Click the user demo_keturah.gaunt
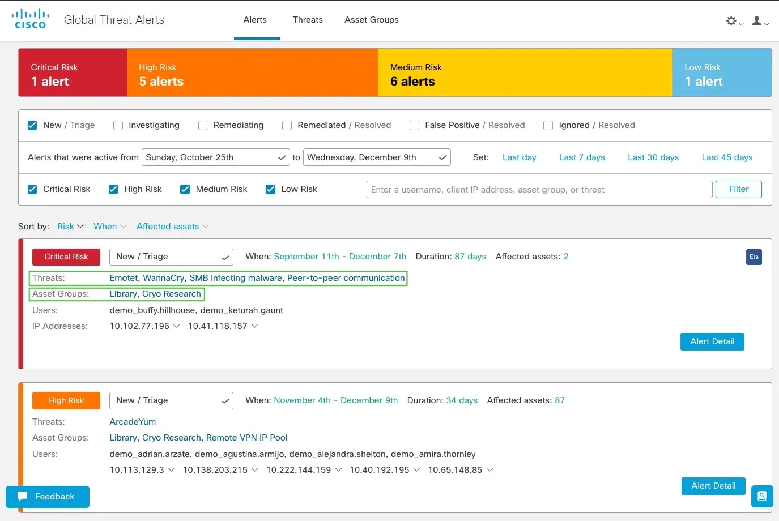This screenshot has height=521, width=779. (x=242, y=310)
